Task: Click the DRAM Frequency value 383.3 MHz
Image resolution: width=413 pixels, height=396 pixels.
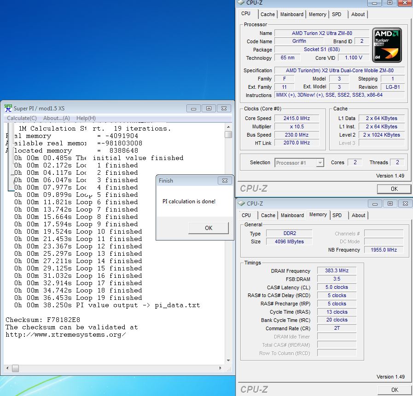Action: point(337,270)
